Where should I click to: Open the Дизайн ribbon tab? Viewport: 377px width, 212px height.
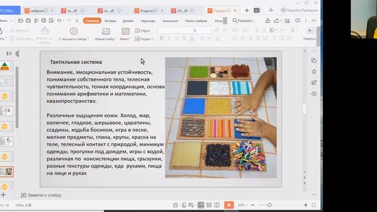(x=128, y=21)
